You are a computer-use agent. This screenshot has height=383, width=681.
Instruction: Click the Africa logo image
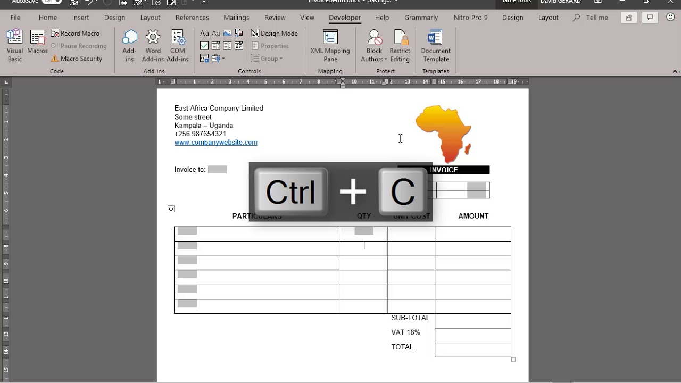(x=444, y=134)
